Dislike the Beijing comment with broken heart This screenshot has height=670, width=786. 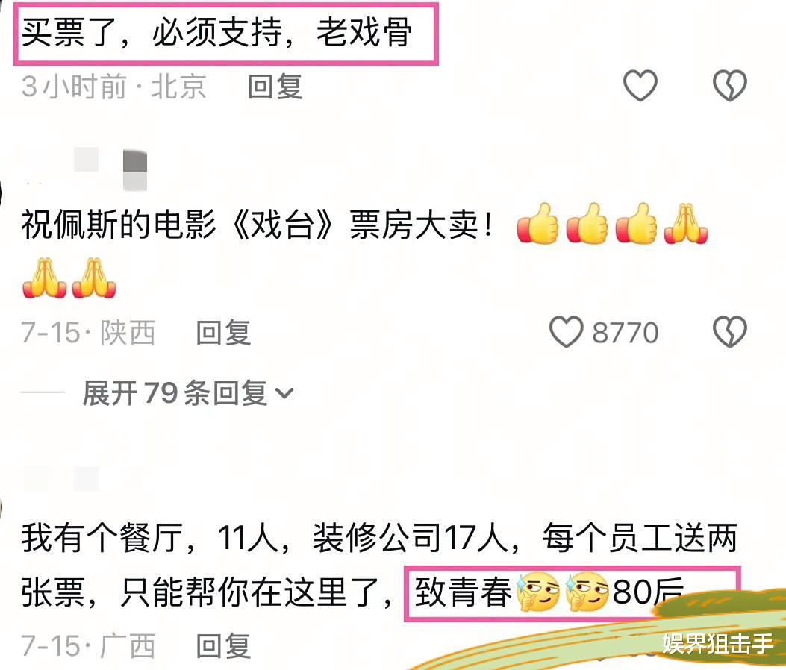[x=730, y=85]
